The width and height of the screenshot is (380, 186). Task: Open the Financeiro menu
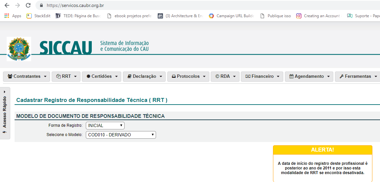(262, 76)
